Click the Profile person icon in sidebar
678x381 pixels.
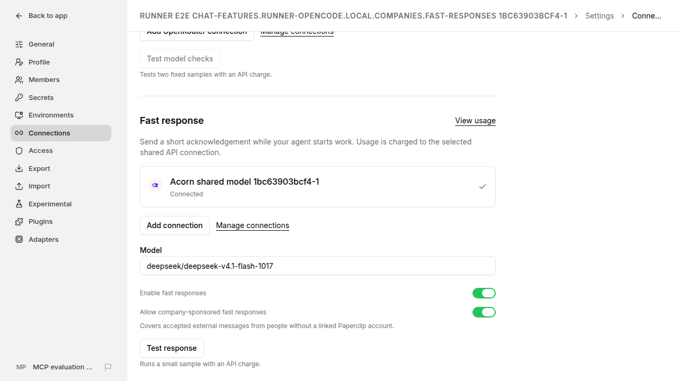coord(19,62)
